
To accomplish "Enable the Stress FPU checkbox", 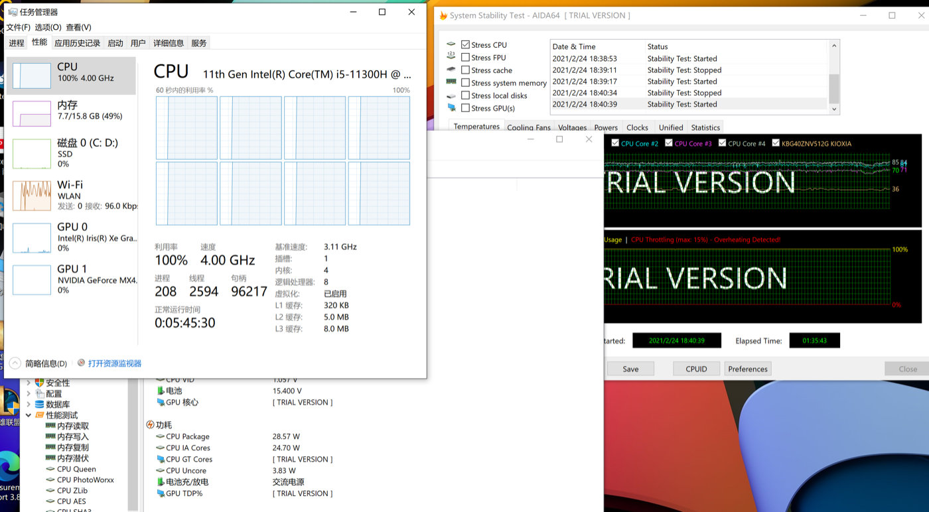I will (465, 58).
